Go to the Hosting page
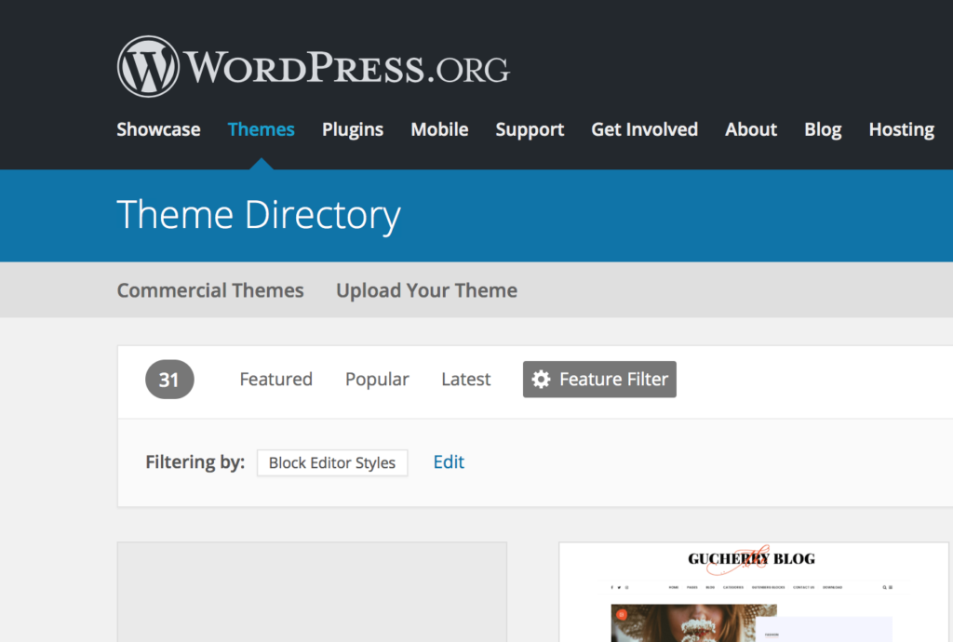This screenshot has width=953, height=642. pyautogui.click(x=902, y=129)
